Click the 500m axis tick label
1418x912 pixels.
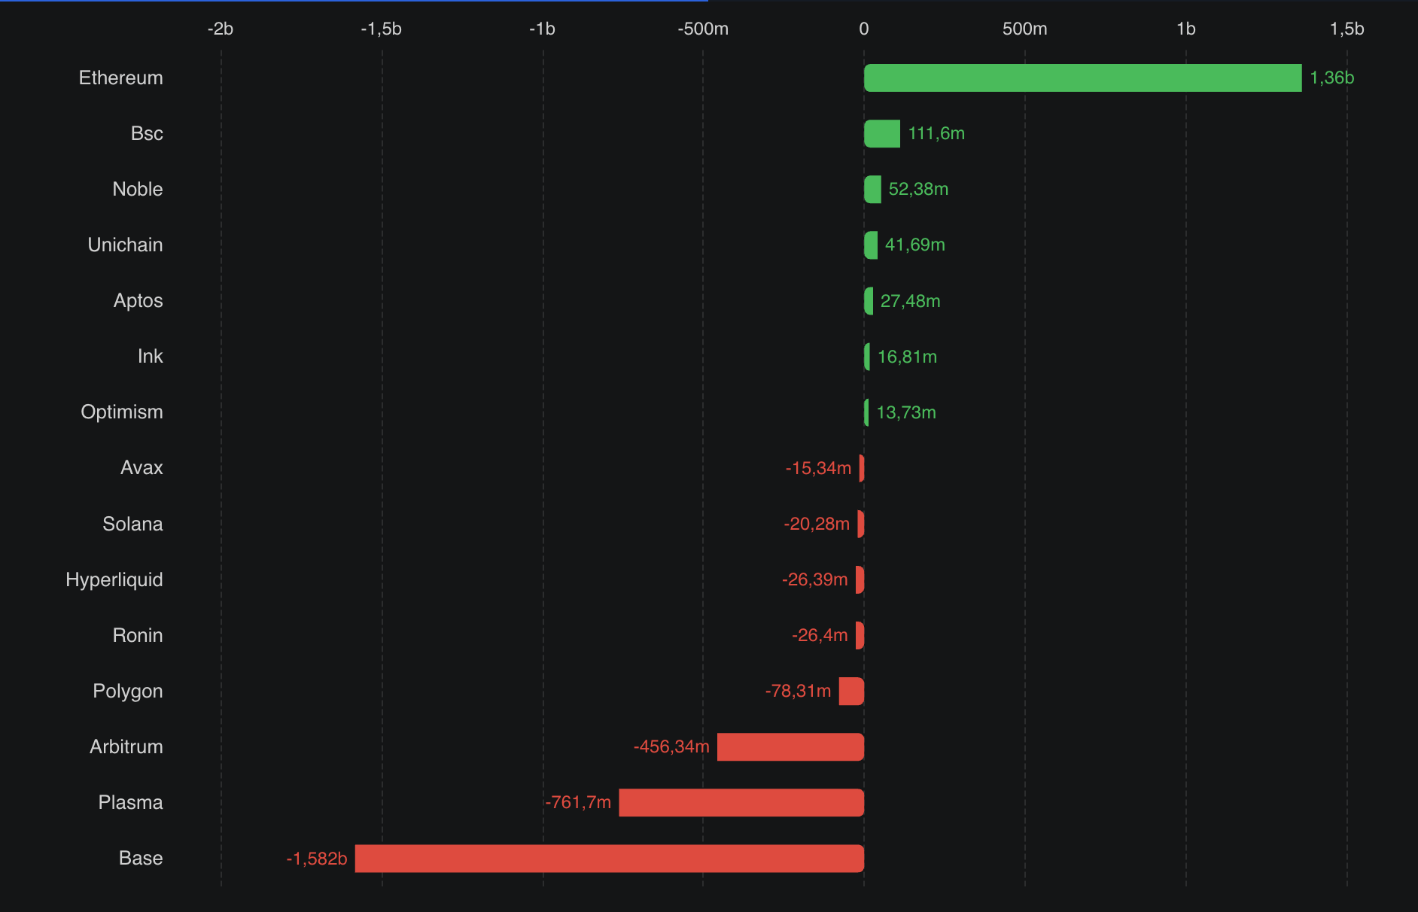tap(1024, 29)
